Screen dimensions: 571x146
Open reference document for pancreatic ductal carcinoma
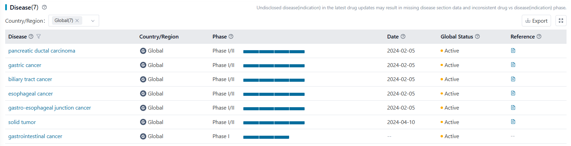tap(513, 50)
